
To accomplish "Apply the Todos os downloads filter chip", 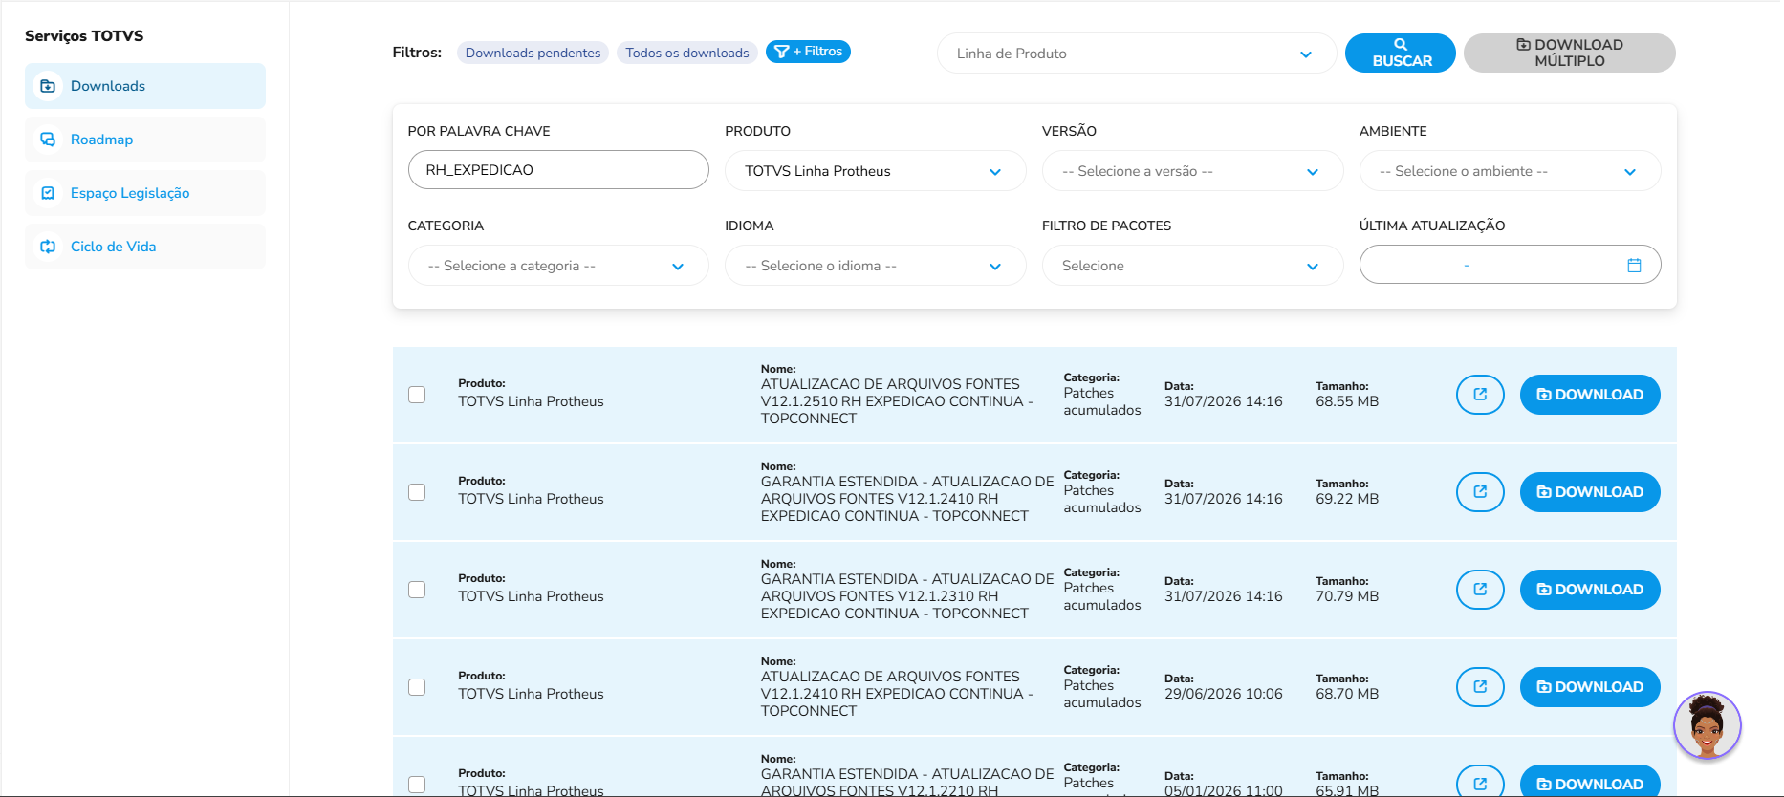I will click(687, 53).
